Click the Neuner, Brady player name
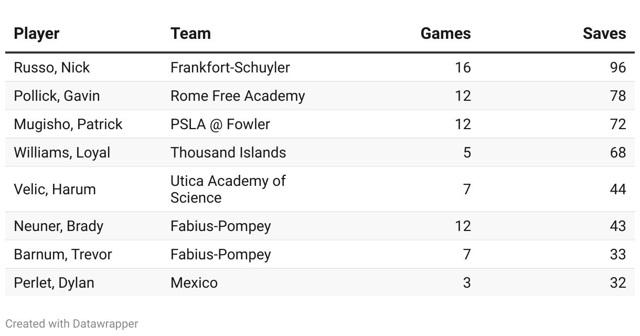 [x=58, y=226]
